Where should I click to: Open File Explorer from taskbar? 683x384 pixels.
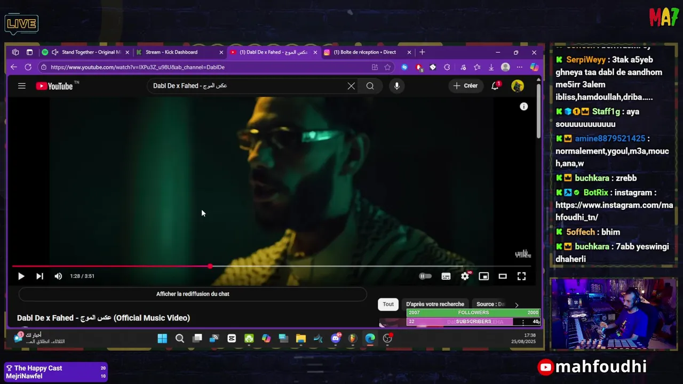[301, 339]
